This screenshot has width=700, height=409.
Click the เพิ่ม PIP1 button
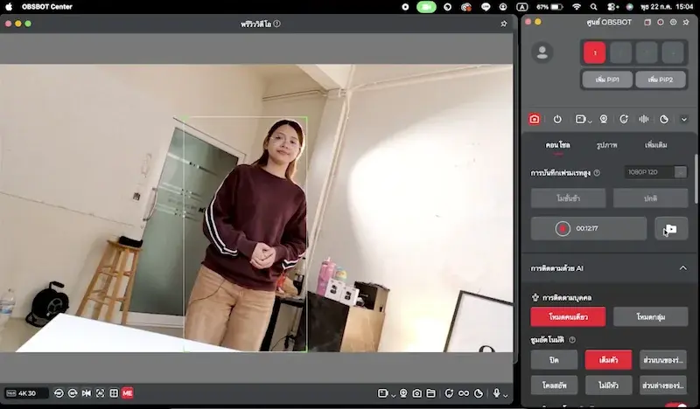point(607,80)
